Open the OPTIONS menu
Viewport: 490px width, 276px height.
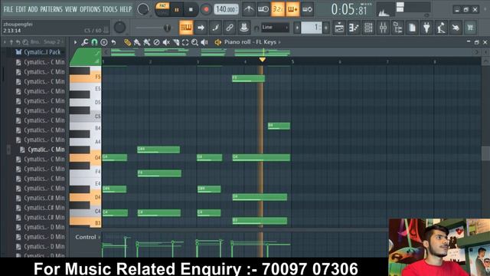90,9
